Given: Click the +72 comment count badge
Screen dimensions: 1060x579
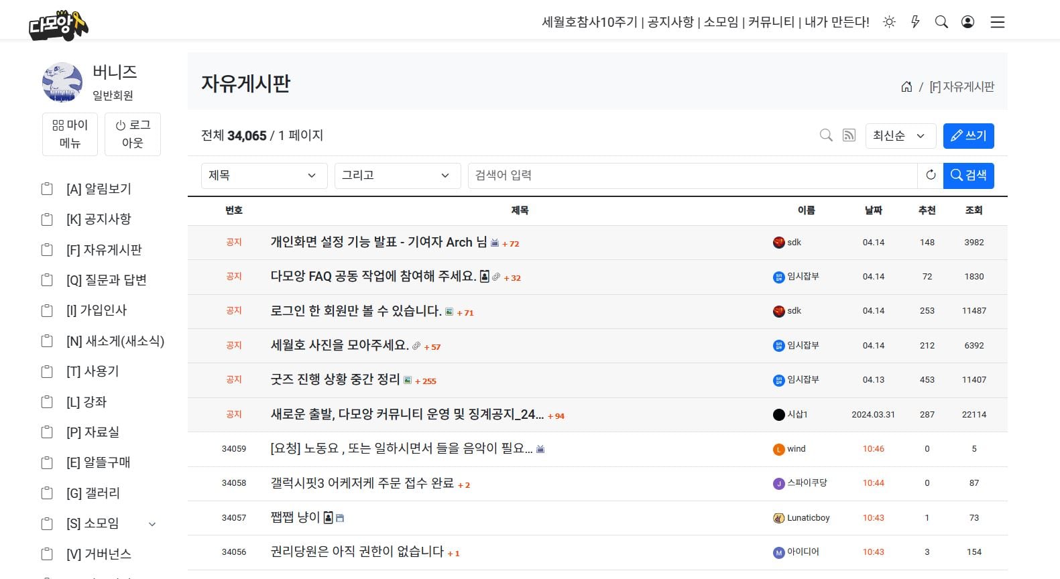Looking at the screenshot, I should [x=511, y=244].
